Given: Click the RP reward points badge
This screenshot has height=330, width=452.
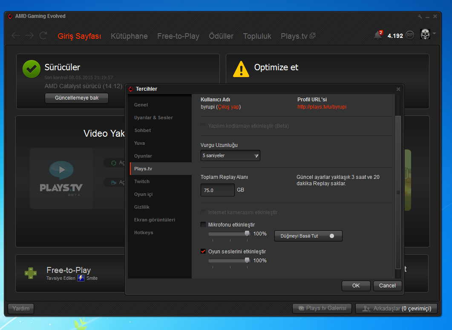Looking at the screenshot, I should click(410, 35).
